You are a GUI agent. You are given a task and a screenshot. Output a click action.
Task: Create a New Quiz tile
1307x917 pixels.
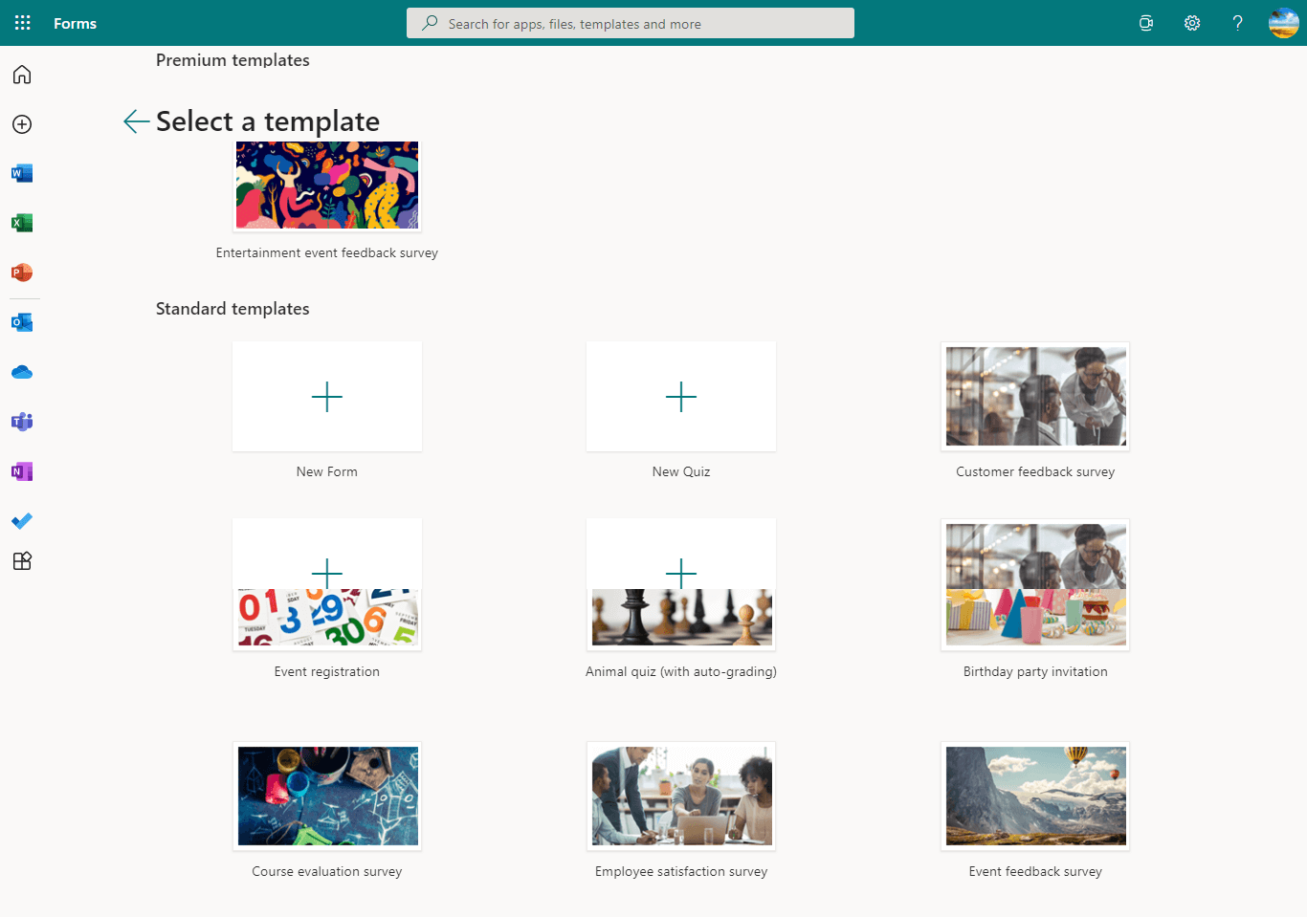click(681, 397)
